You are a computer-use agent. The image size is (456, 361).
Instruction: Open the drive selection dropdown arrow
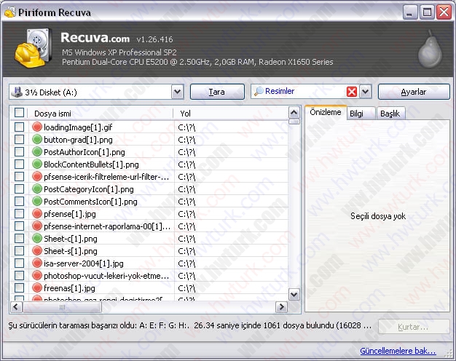pyautogui.click(x=178, y=92)
